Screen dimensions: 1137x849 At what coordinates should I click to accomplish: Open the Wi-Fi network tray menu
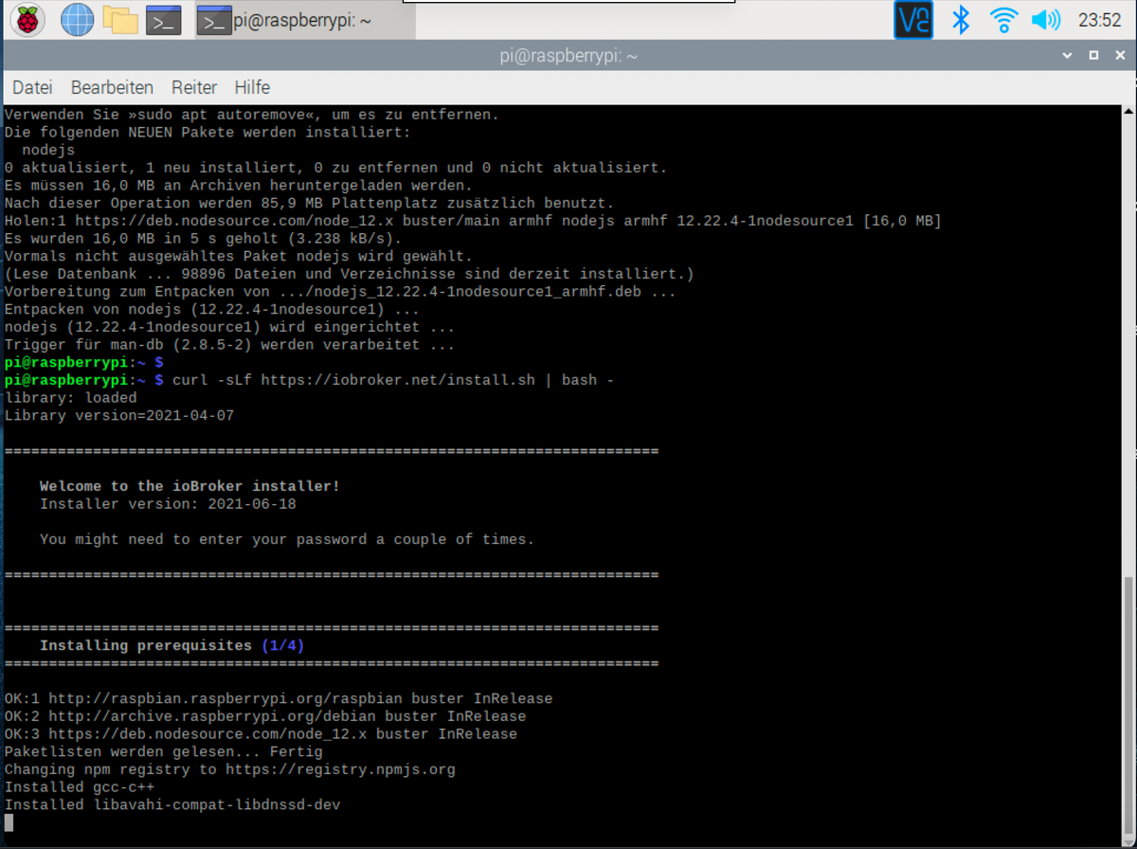1003,19
